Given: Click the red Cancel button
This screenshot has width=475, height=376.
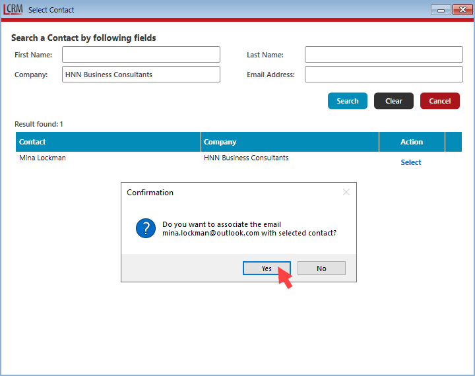Looking at the screenshot, I should 439,101.
